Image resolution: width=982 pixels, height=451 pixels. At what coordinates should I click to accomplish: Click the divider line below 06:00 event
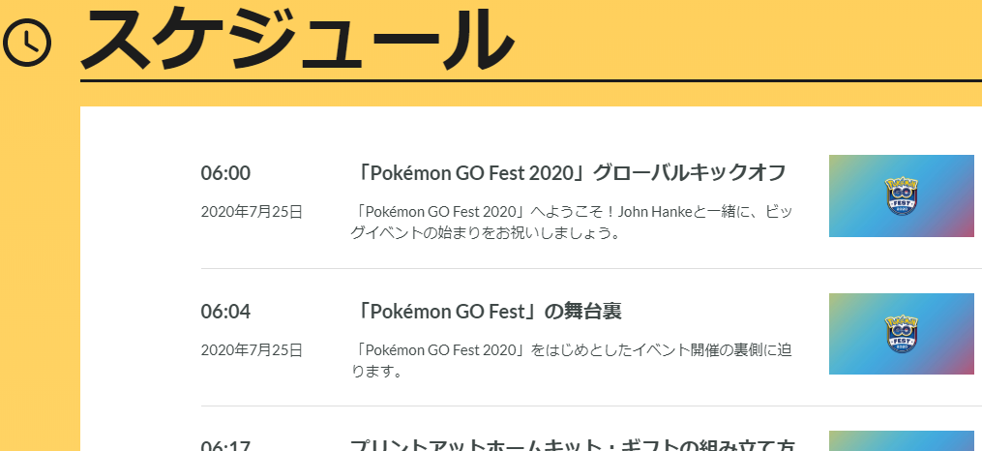click(x=591, y=269)
